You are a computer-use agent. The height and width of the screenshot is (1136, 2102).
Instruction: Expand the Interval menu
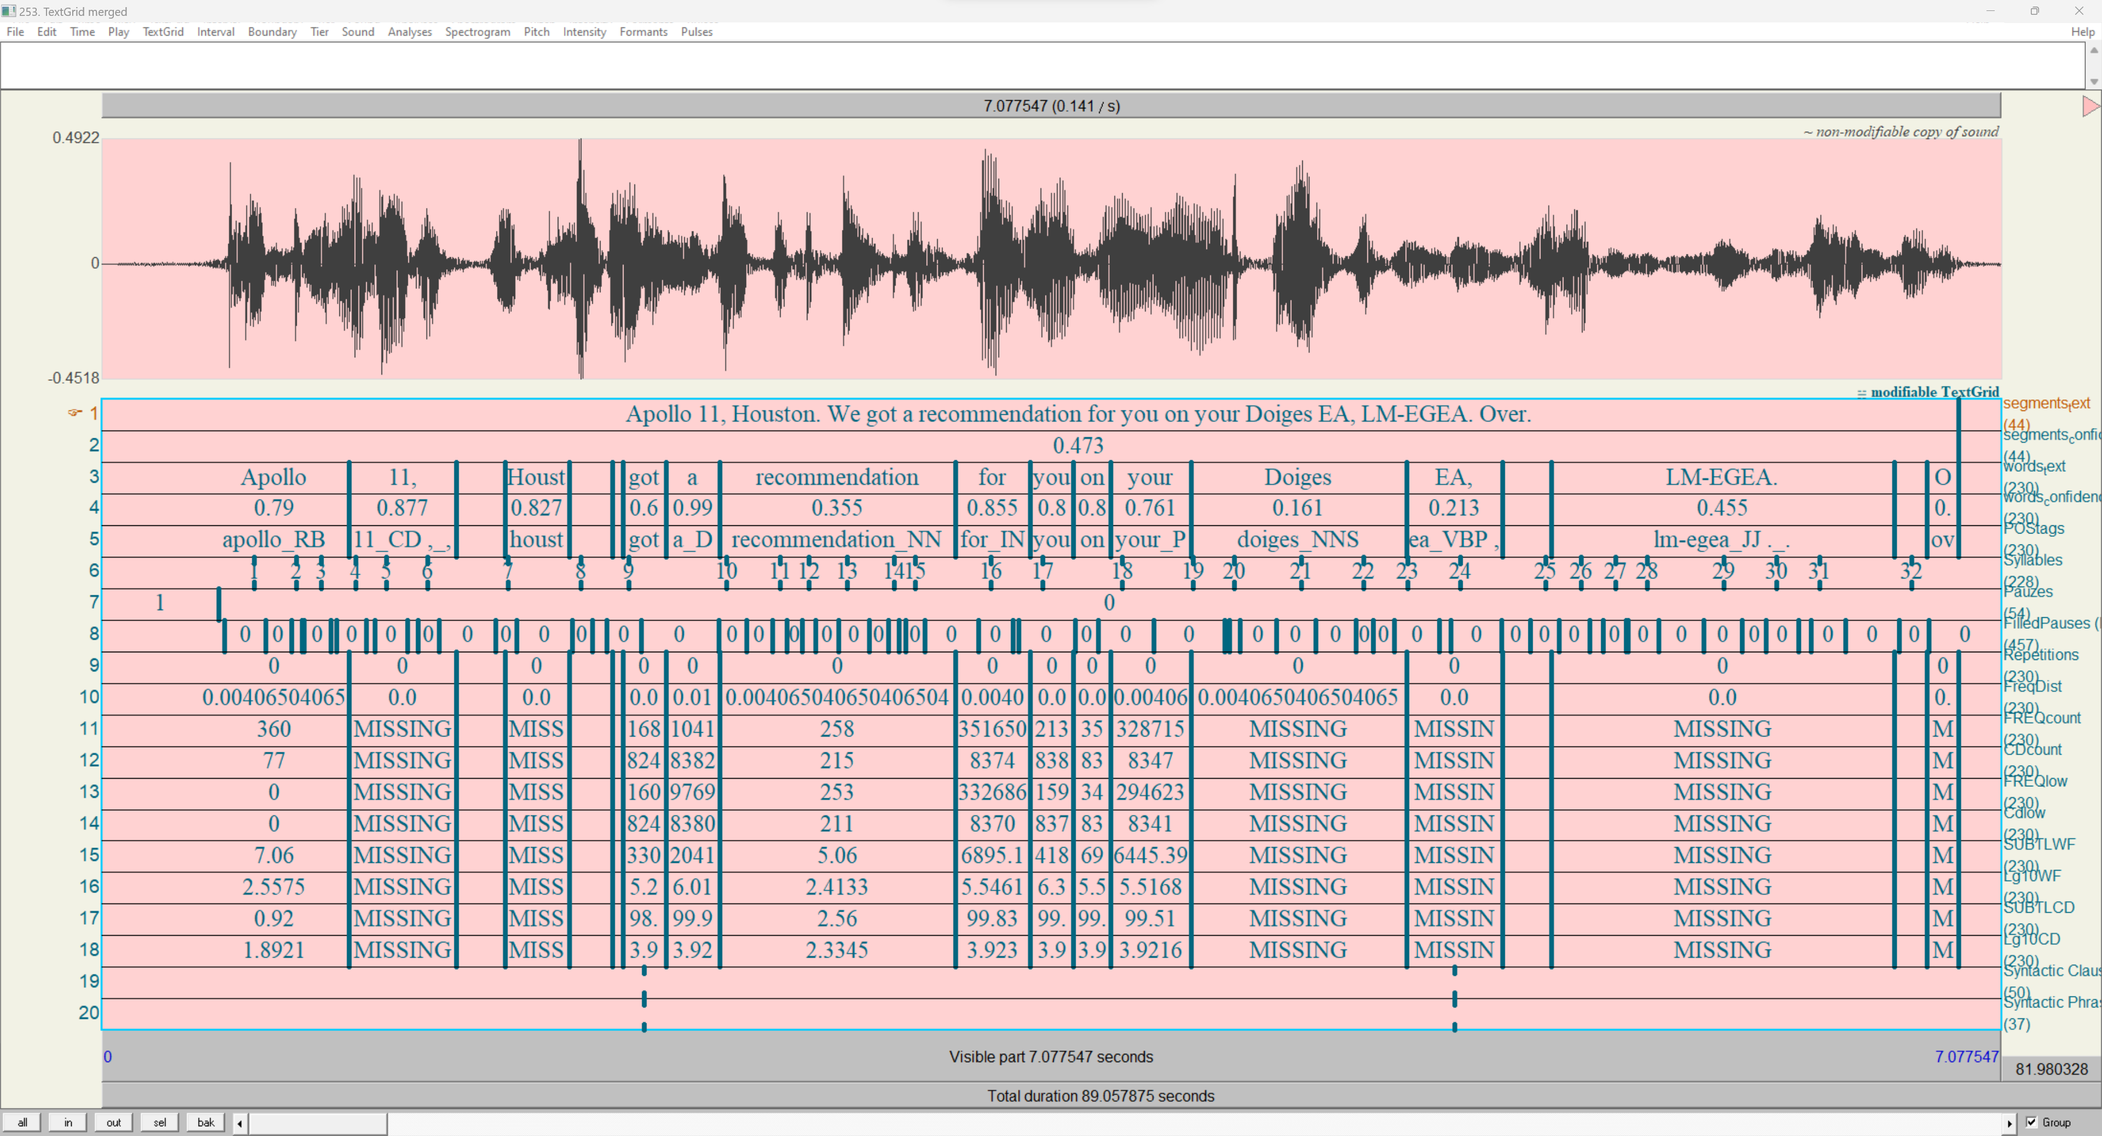(x=216, y=32)
